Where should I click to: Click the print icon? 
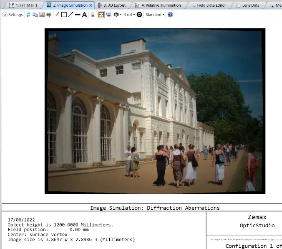48,15
